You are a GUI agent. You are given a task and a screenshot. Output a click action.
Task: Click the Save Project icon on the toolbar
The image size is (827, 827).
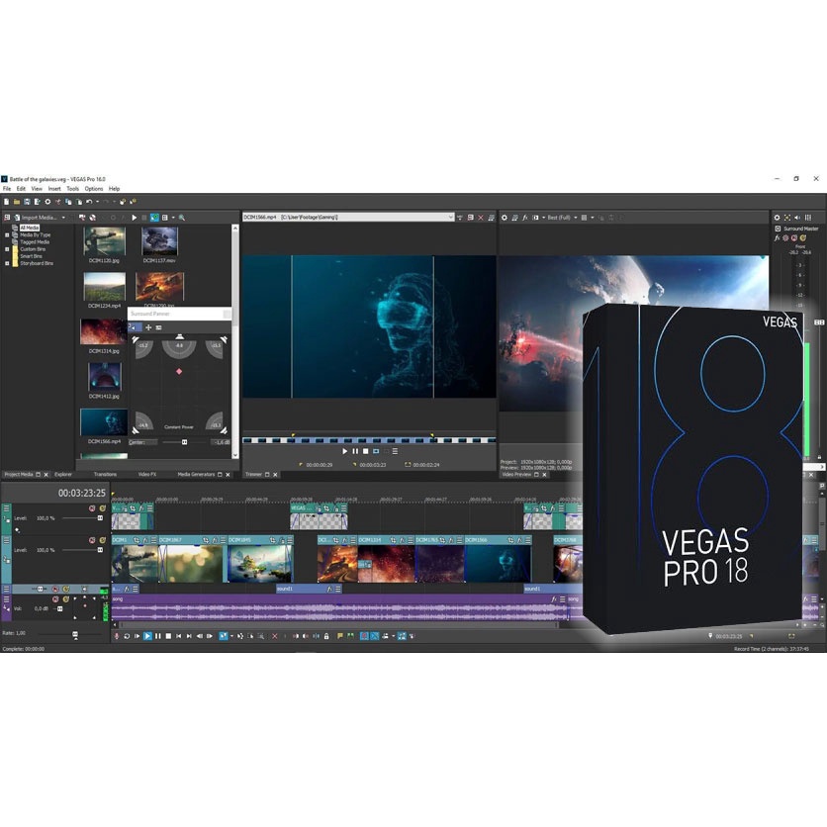(x=26, y=201)
